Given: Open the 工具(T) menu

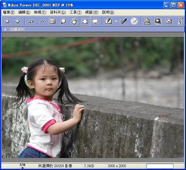Looking at the screenshot, I should pyautogui.click(x=76, y=12).
